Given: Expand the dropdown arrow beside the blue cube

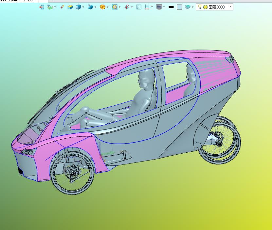Looking at the screenshot, I should tap(83, 7).
